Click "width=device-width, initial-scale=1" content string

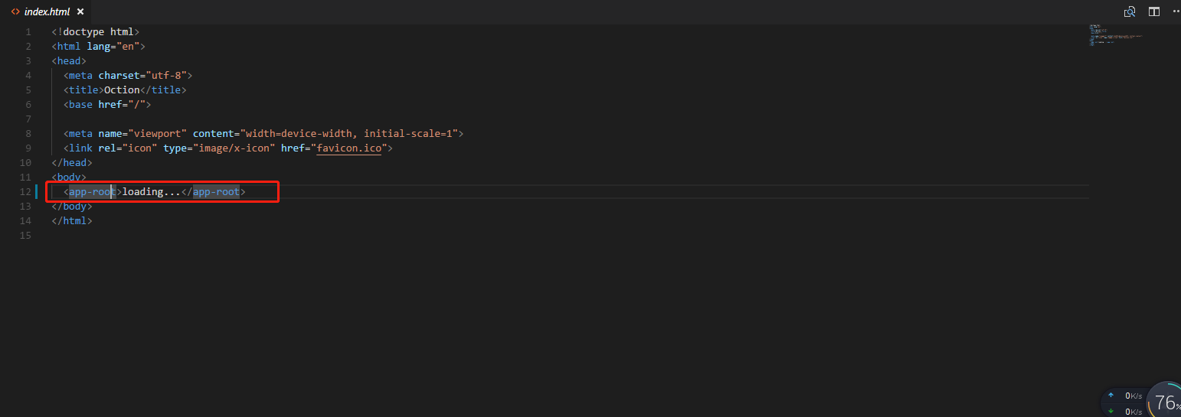pos(351,134)
